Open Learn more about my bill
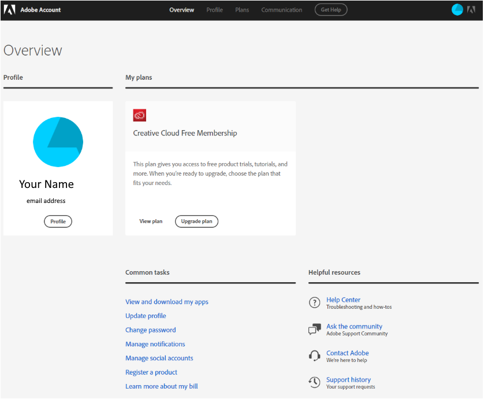 coord(162,386)
